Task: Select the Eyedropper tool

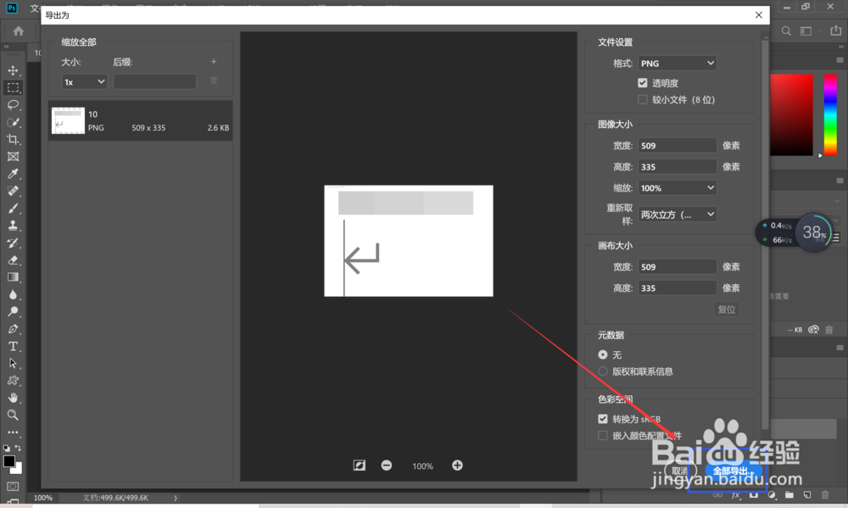Action: (x=13, y=174)
